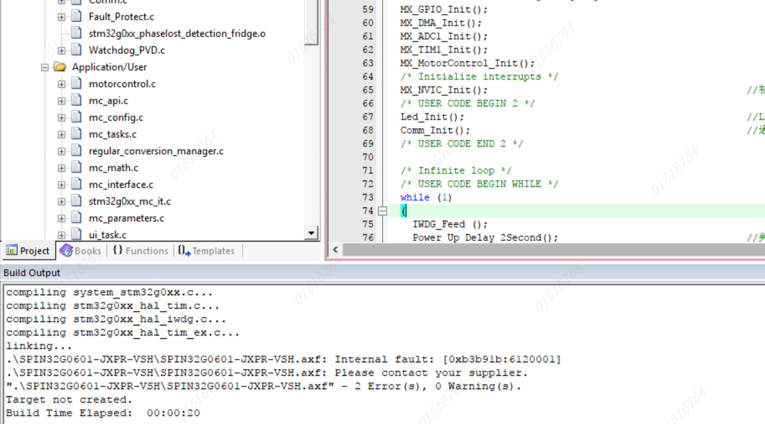765x424 pixels.
Task: Switch to the Functions tab
Action: (x=140, y=251)
